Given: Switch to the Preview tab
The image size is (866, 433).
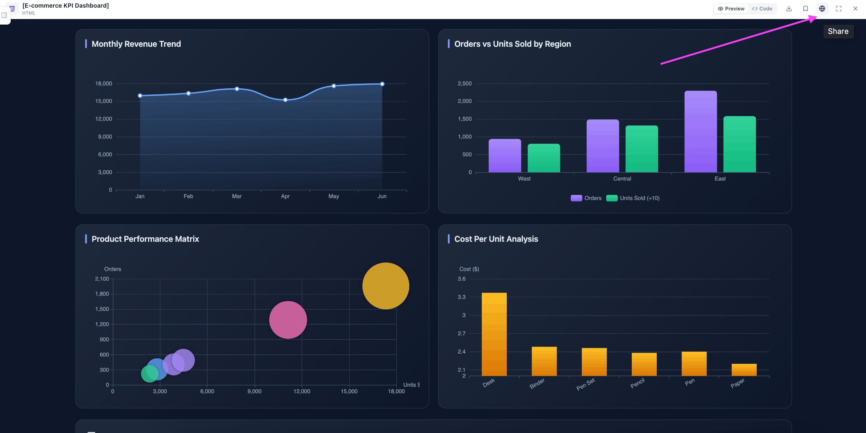Looking at the screenshot, I should (731, 9).
